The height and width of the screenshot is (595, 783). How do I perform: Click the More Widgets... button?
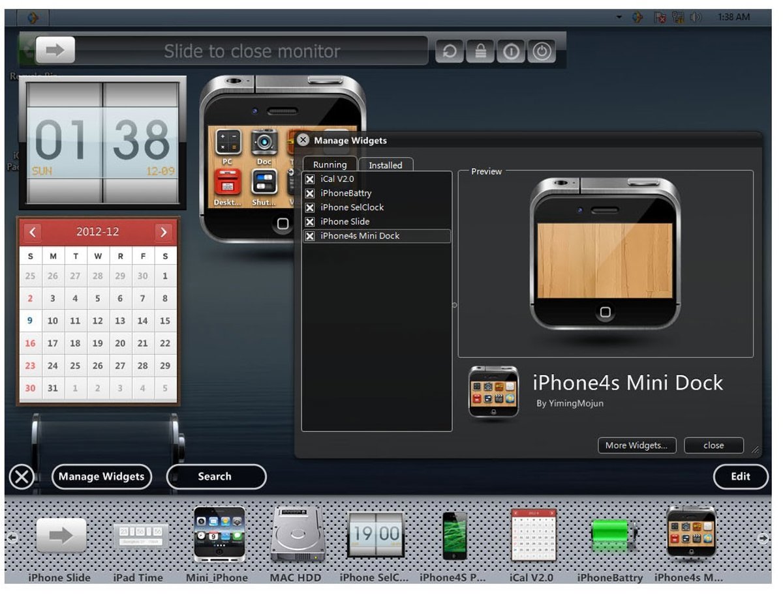(637, 445)
